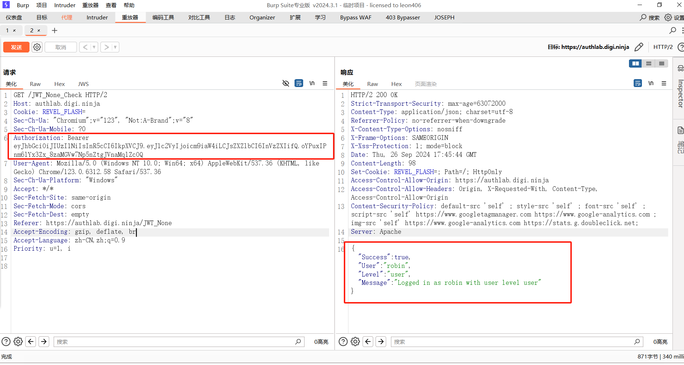
Task: Open 设置 settings gear
Action: [674, 18]
